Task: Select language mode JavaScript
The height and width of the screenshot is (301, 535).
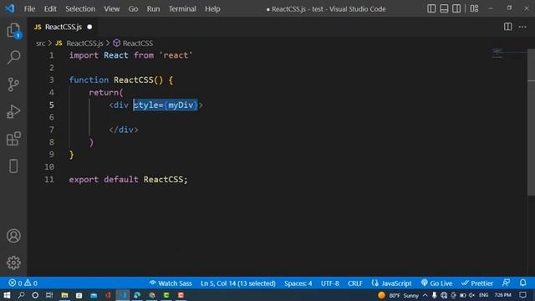Action: coord(391,283)
